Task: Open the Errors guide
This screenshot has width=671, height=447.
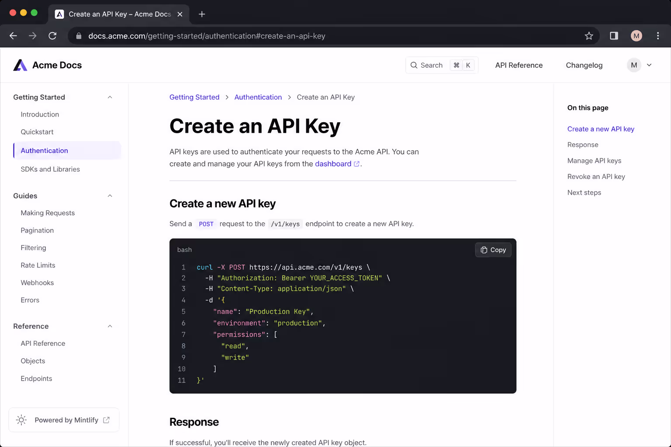Action: (x=30, y=300)
